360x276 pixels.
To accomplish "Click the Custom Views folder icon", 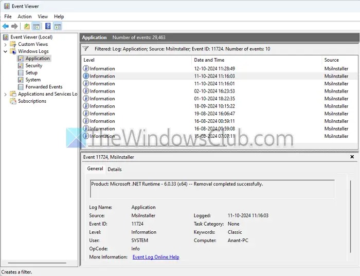I will point(13,44).
